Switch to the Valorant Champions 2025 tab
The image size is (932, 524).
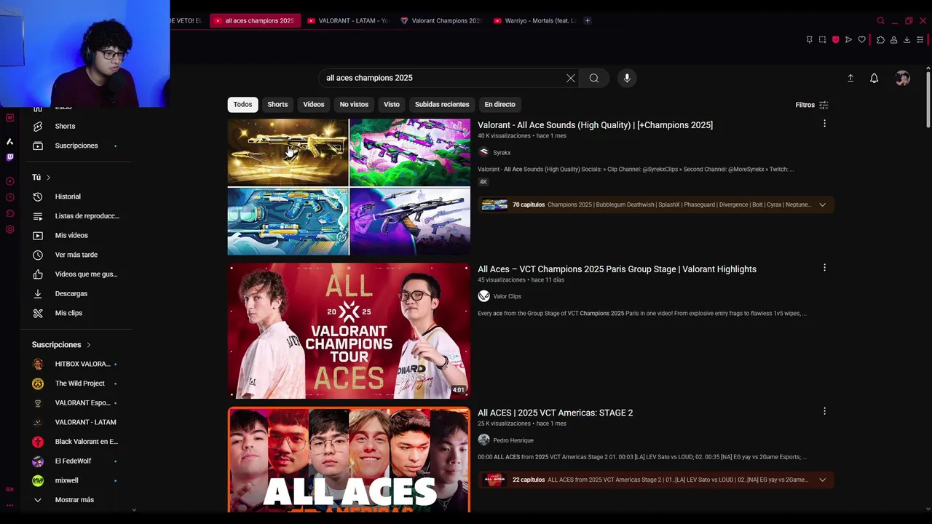coord(441,20)
